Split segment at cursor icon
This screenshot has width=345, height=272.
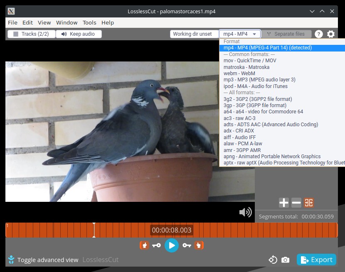pyautogui.click(x=309, y=203)
